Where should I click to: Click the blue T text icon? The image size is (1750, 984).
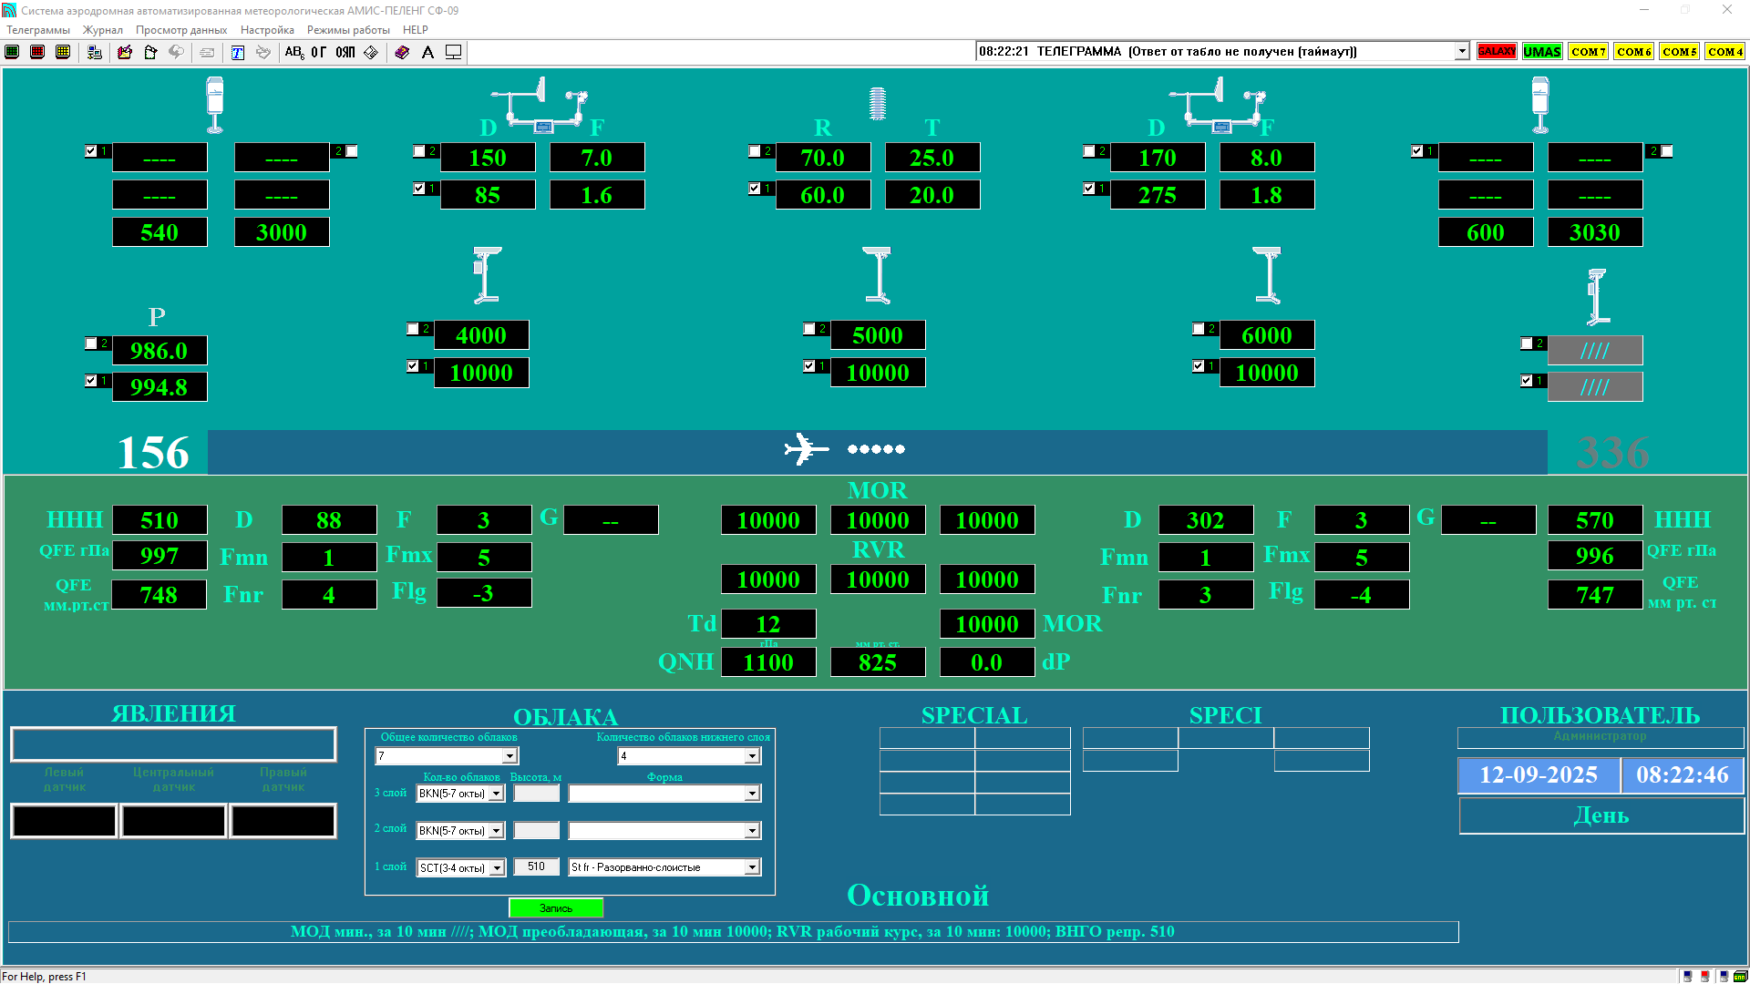point(237,52)
